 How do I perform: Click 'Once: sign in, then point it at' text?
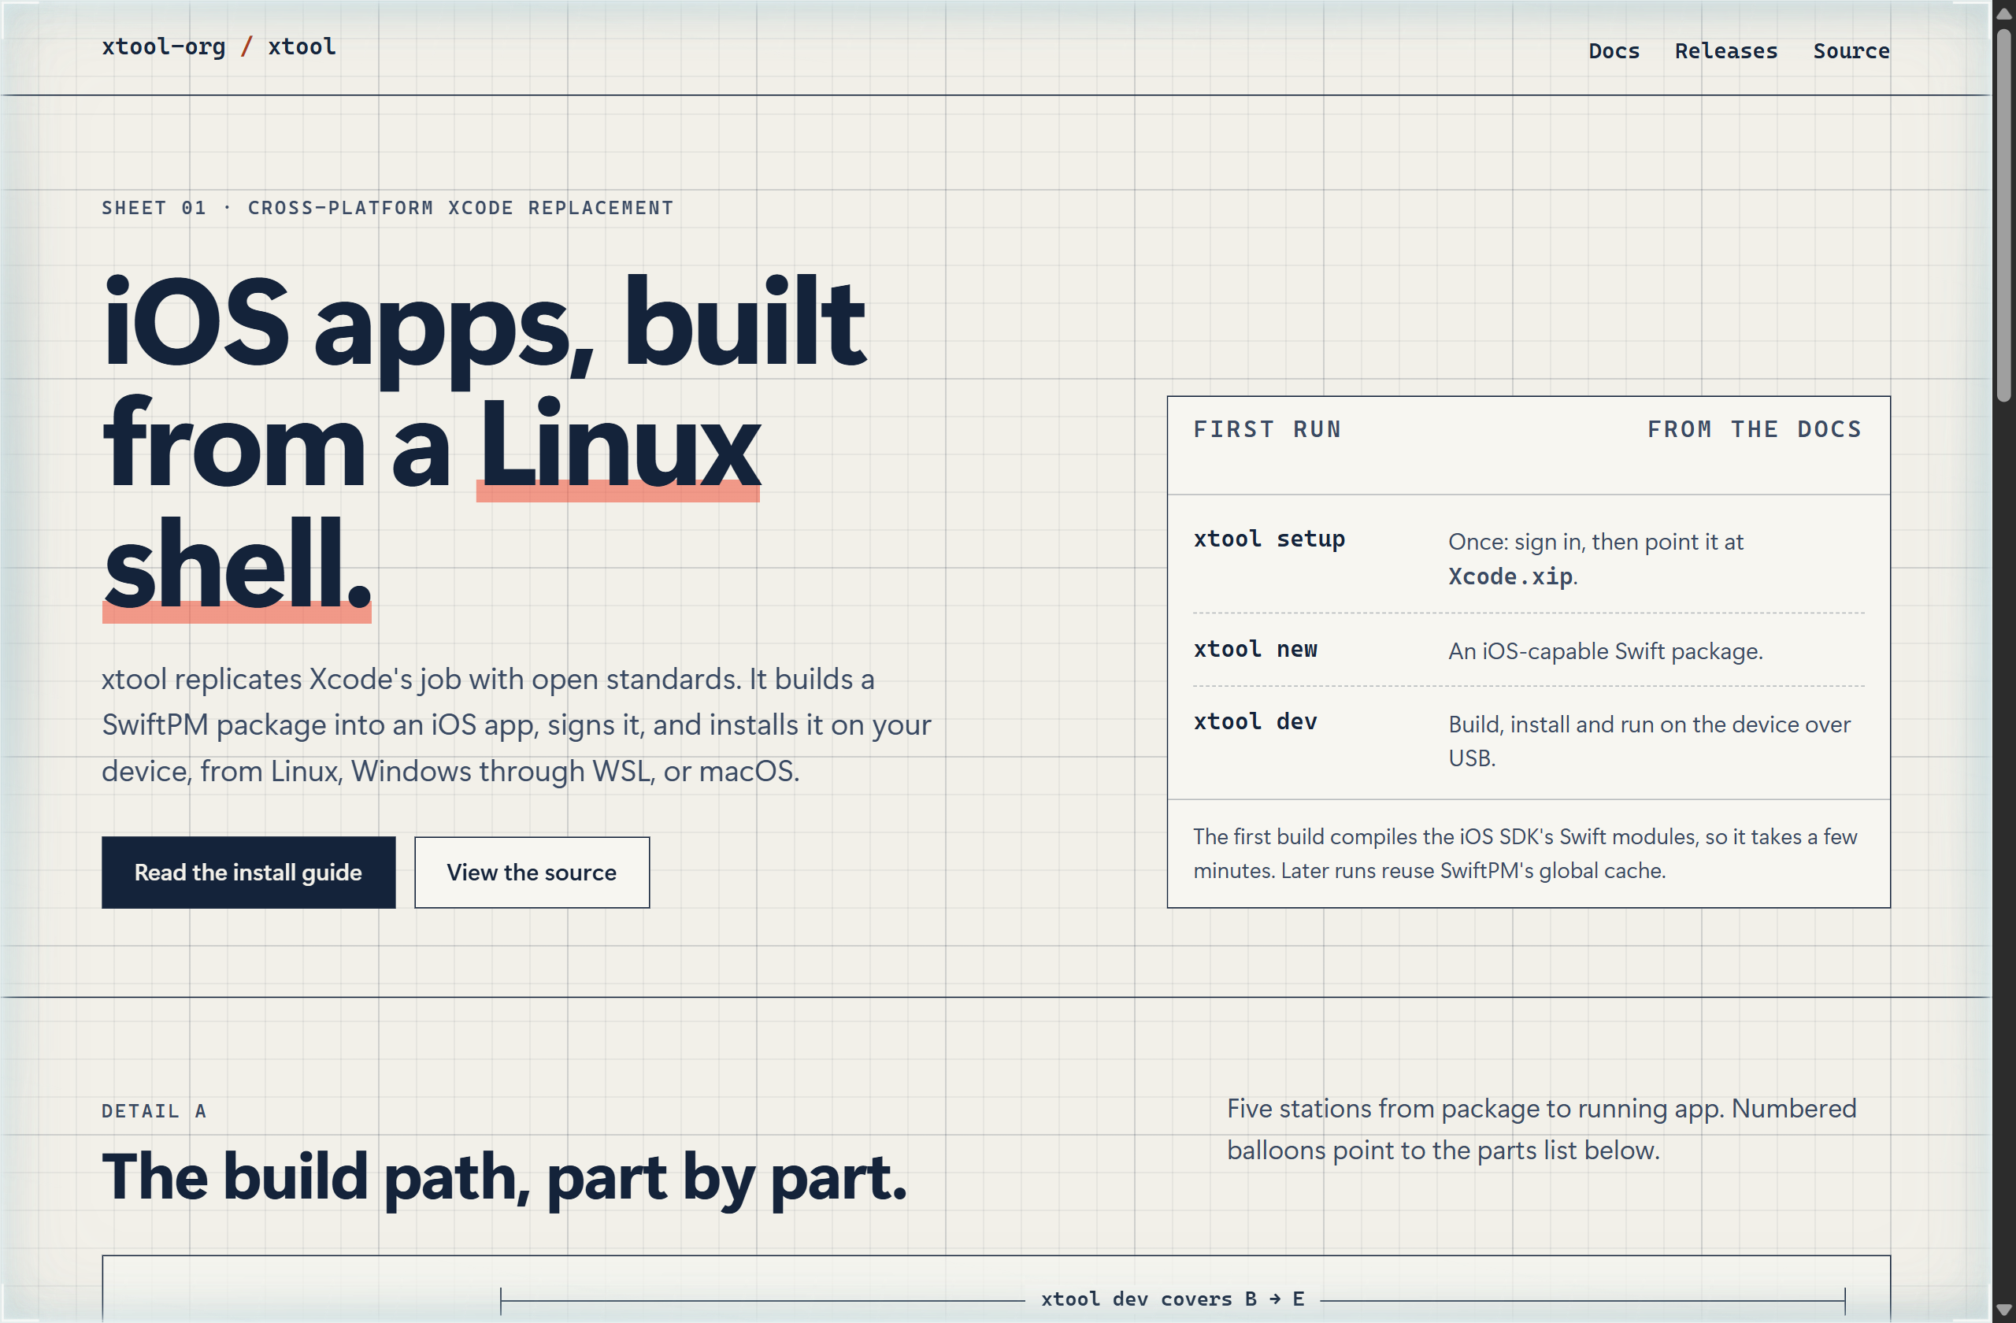pyautogui.click(x=1595, y=542)
